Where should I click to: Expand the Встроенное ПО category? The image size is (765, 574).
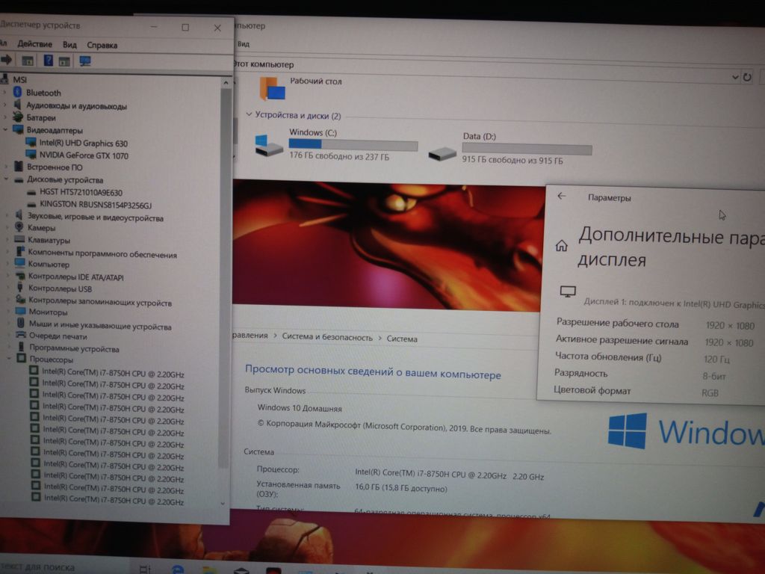6,167
